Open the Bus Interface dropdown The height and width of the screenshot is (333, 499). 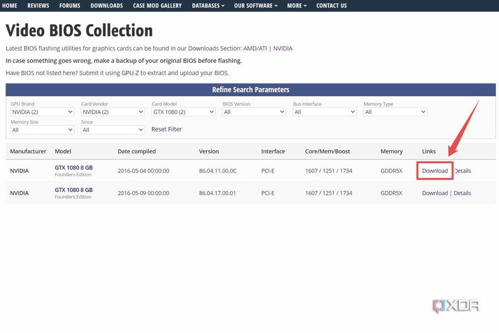coord(325,112)
